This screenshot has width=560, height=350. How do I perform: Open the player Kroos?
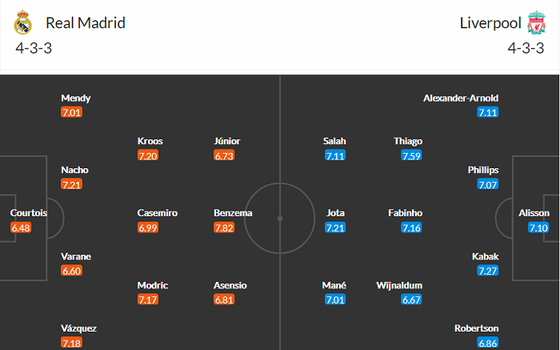point(150,141)
